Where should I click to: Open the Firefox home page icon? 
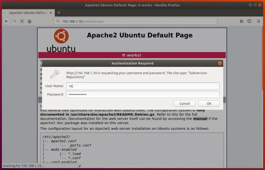point(30,21)
